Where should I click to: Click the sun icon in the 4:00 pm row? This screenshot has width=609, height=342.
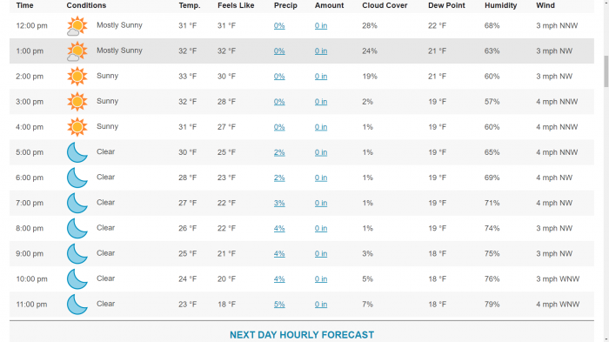pyautogui.click(x=77, y=127)
